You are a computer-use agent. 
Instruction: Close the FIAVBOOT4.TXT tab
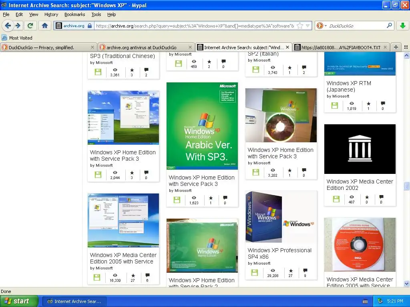(385, 47)
